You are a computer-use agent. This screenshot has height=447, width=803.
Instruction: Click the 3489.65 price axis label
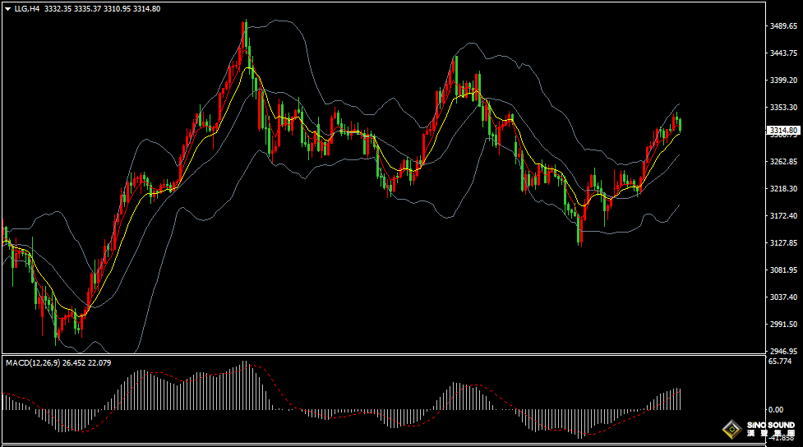coord(782,26)
